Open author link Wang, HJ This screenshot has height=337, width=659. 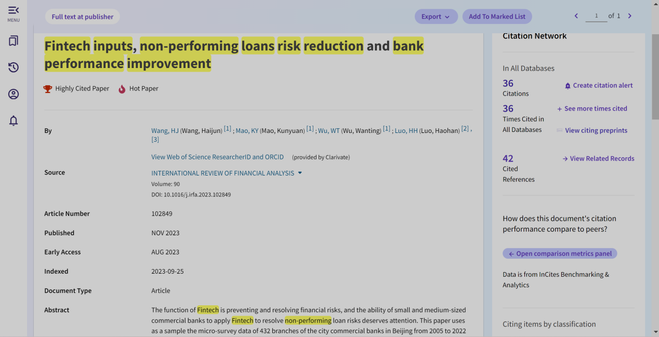coord(165,131)
